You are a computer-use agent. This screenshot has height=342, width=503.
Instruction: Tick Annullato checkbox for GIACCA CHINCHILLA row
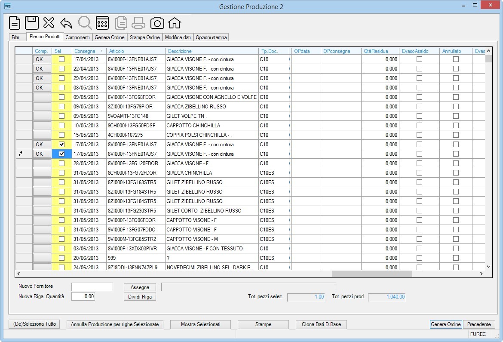click(x=456, y=173)
